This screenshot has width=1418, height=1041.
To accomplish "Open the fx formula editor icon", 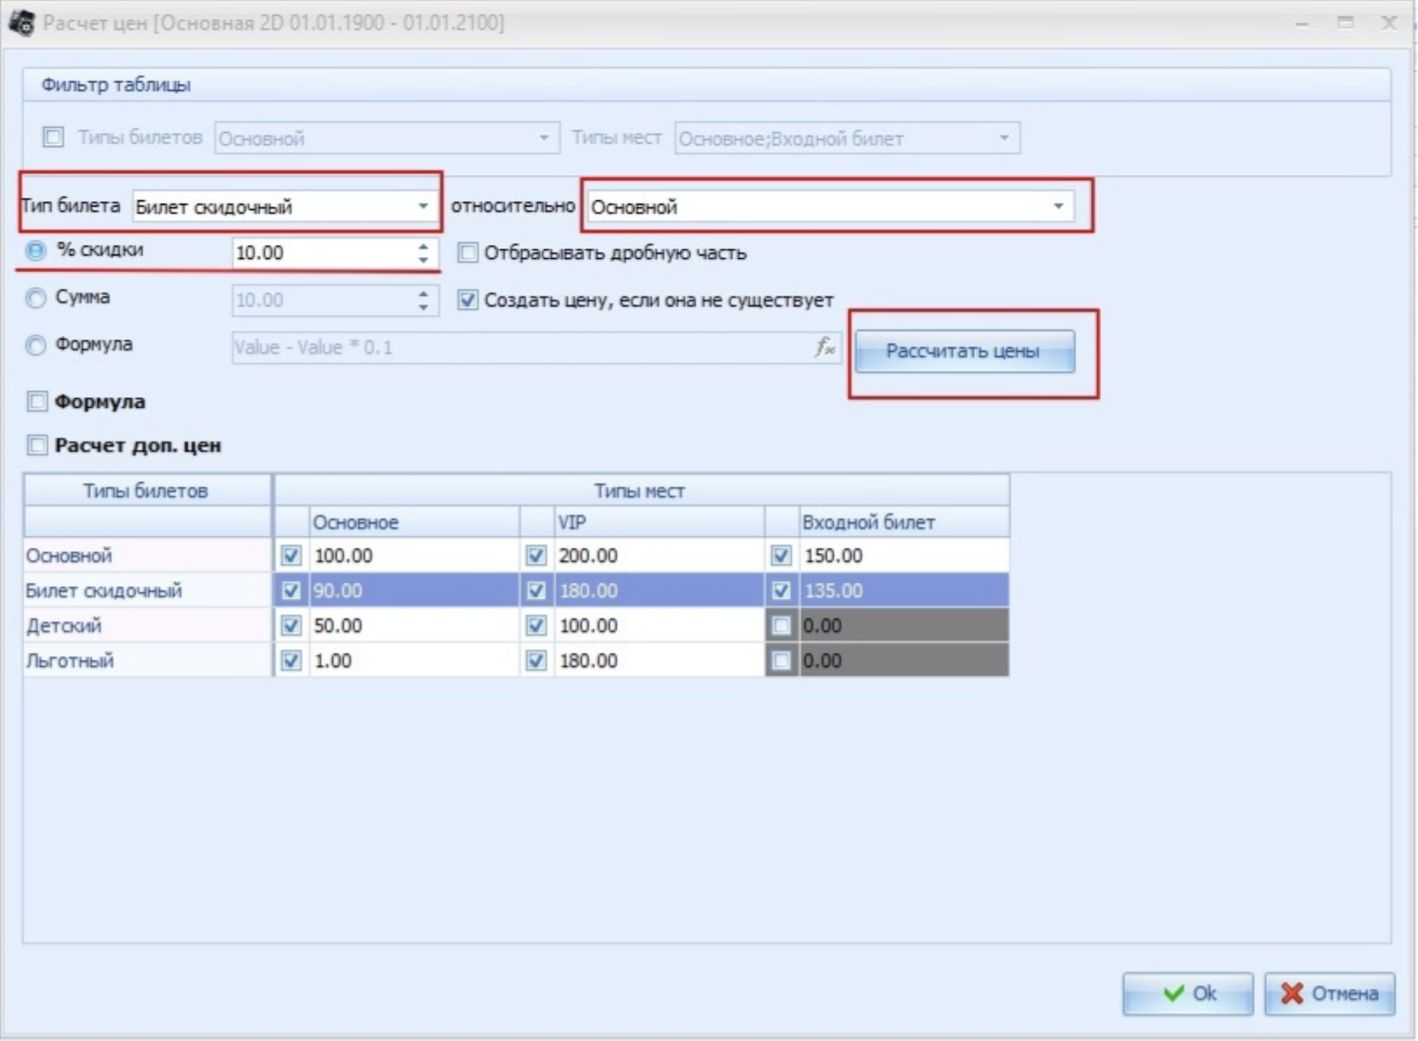I will (825, 347).
